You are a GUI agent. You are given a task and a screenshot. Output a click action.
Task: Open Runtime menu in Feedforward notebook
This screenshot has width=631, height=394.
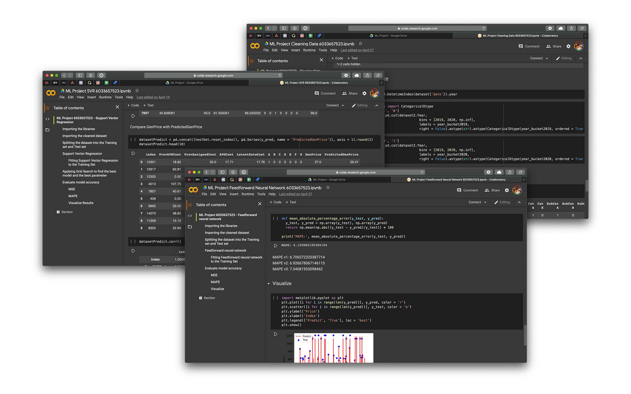[x=247, y=194]
